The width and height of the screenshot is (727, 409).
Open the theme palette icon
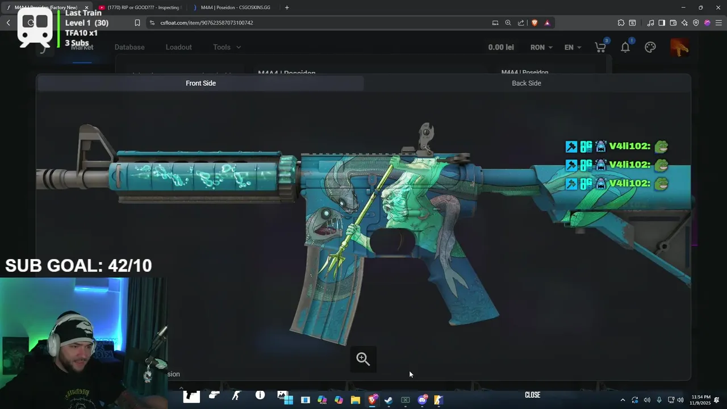pos(650,47)
